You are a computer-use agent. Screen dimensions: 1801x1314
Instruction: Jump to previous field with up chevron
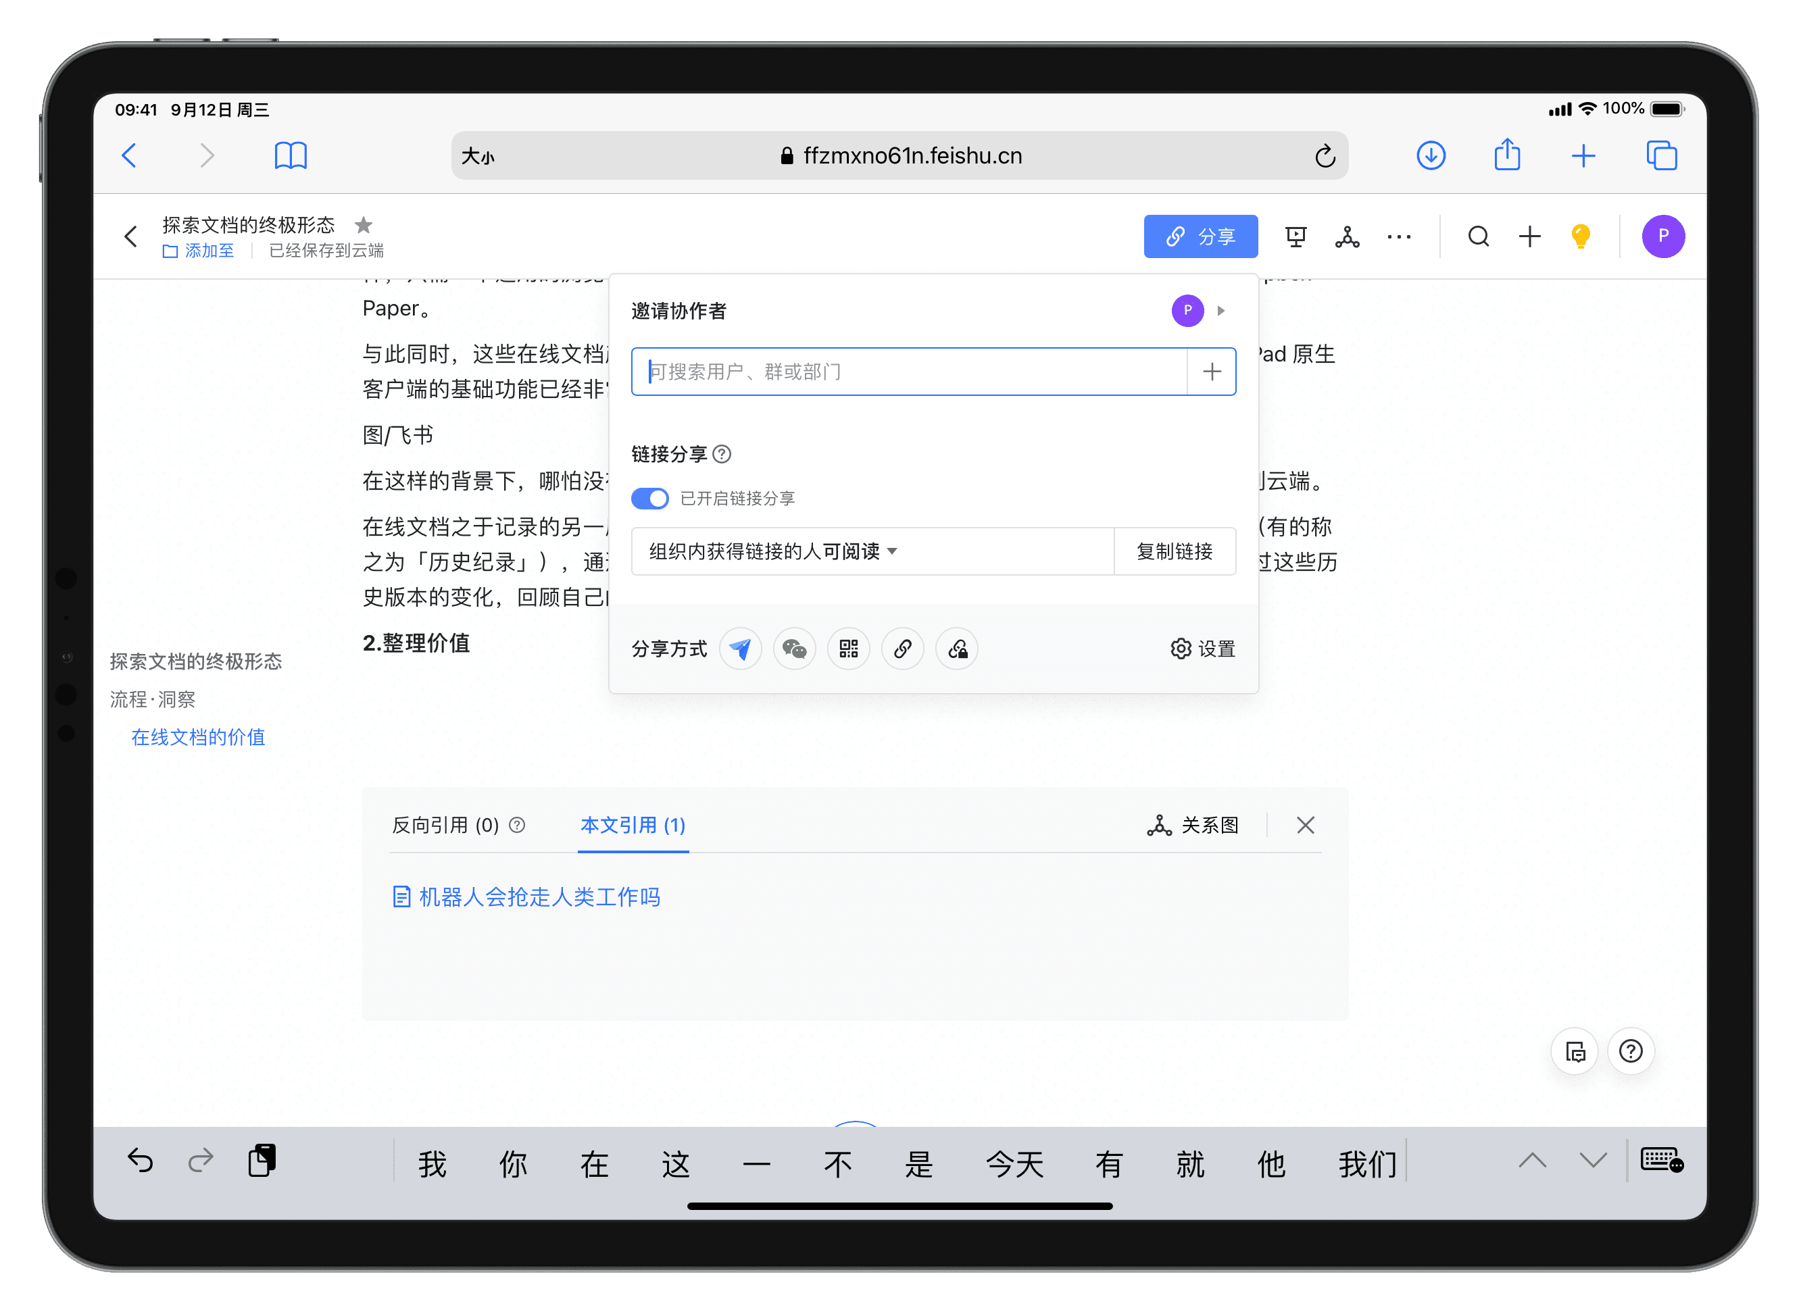(1532, 1161)
